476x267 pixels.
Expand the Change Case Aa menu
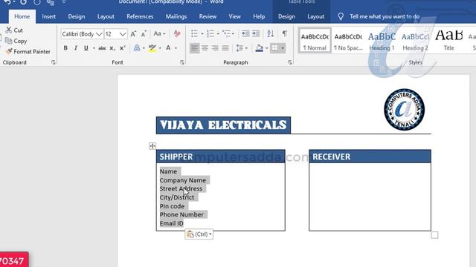tap(159, 33)
